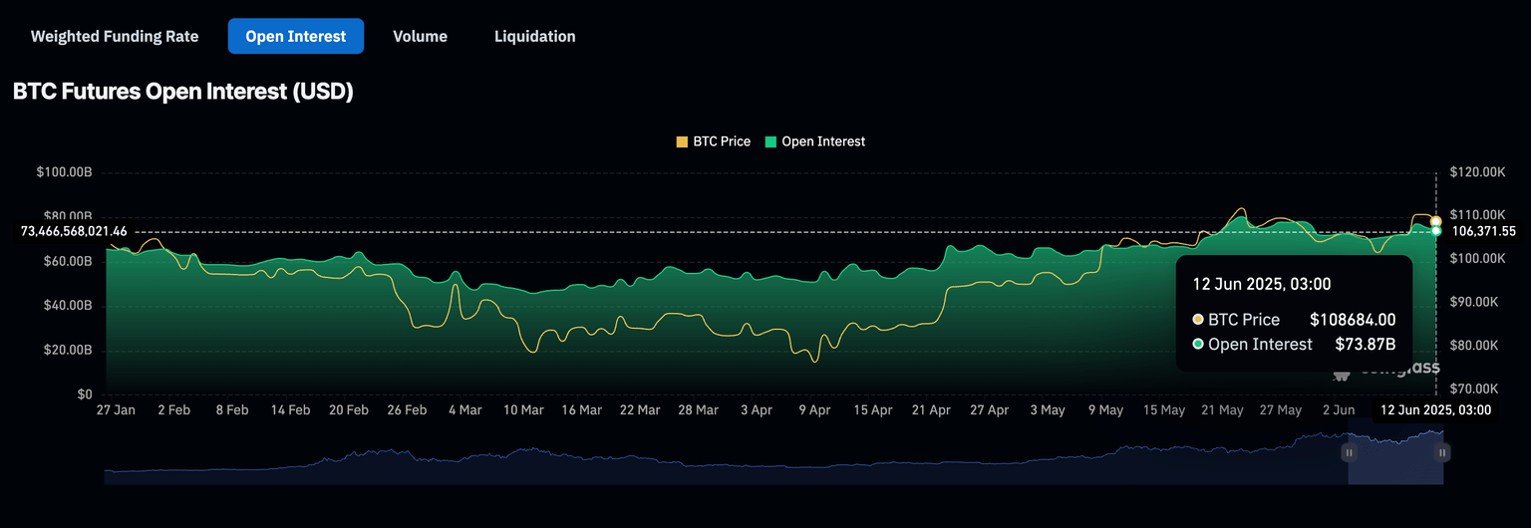
Task: Select the Open Interest tab
Action: (x=296, y=36)
